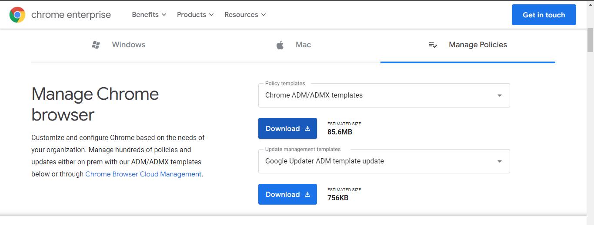Switch to the Windows tab
The height and width of the screenshot is (225, 594).
point(118,45)
